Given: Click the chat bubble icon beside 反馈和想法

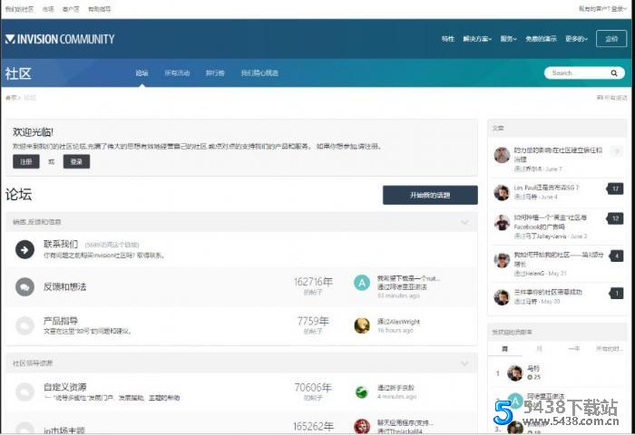Looking at the screenshot, I should point(24,287).
